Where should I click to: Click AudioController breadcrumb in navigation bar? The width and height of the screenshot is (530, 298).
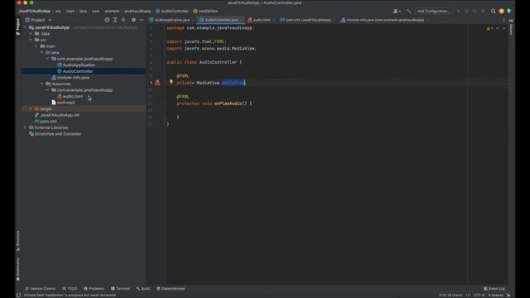click(172, 11)
